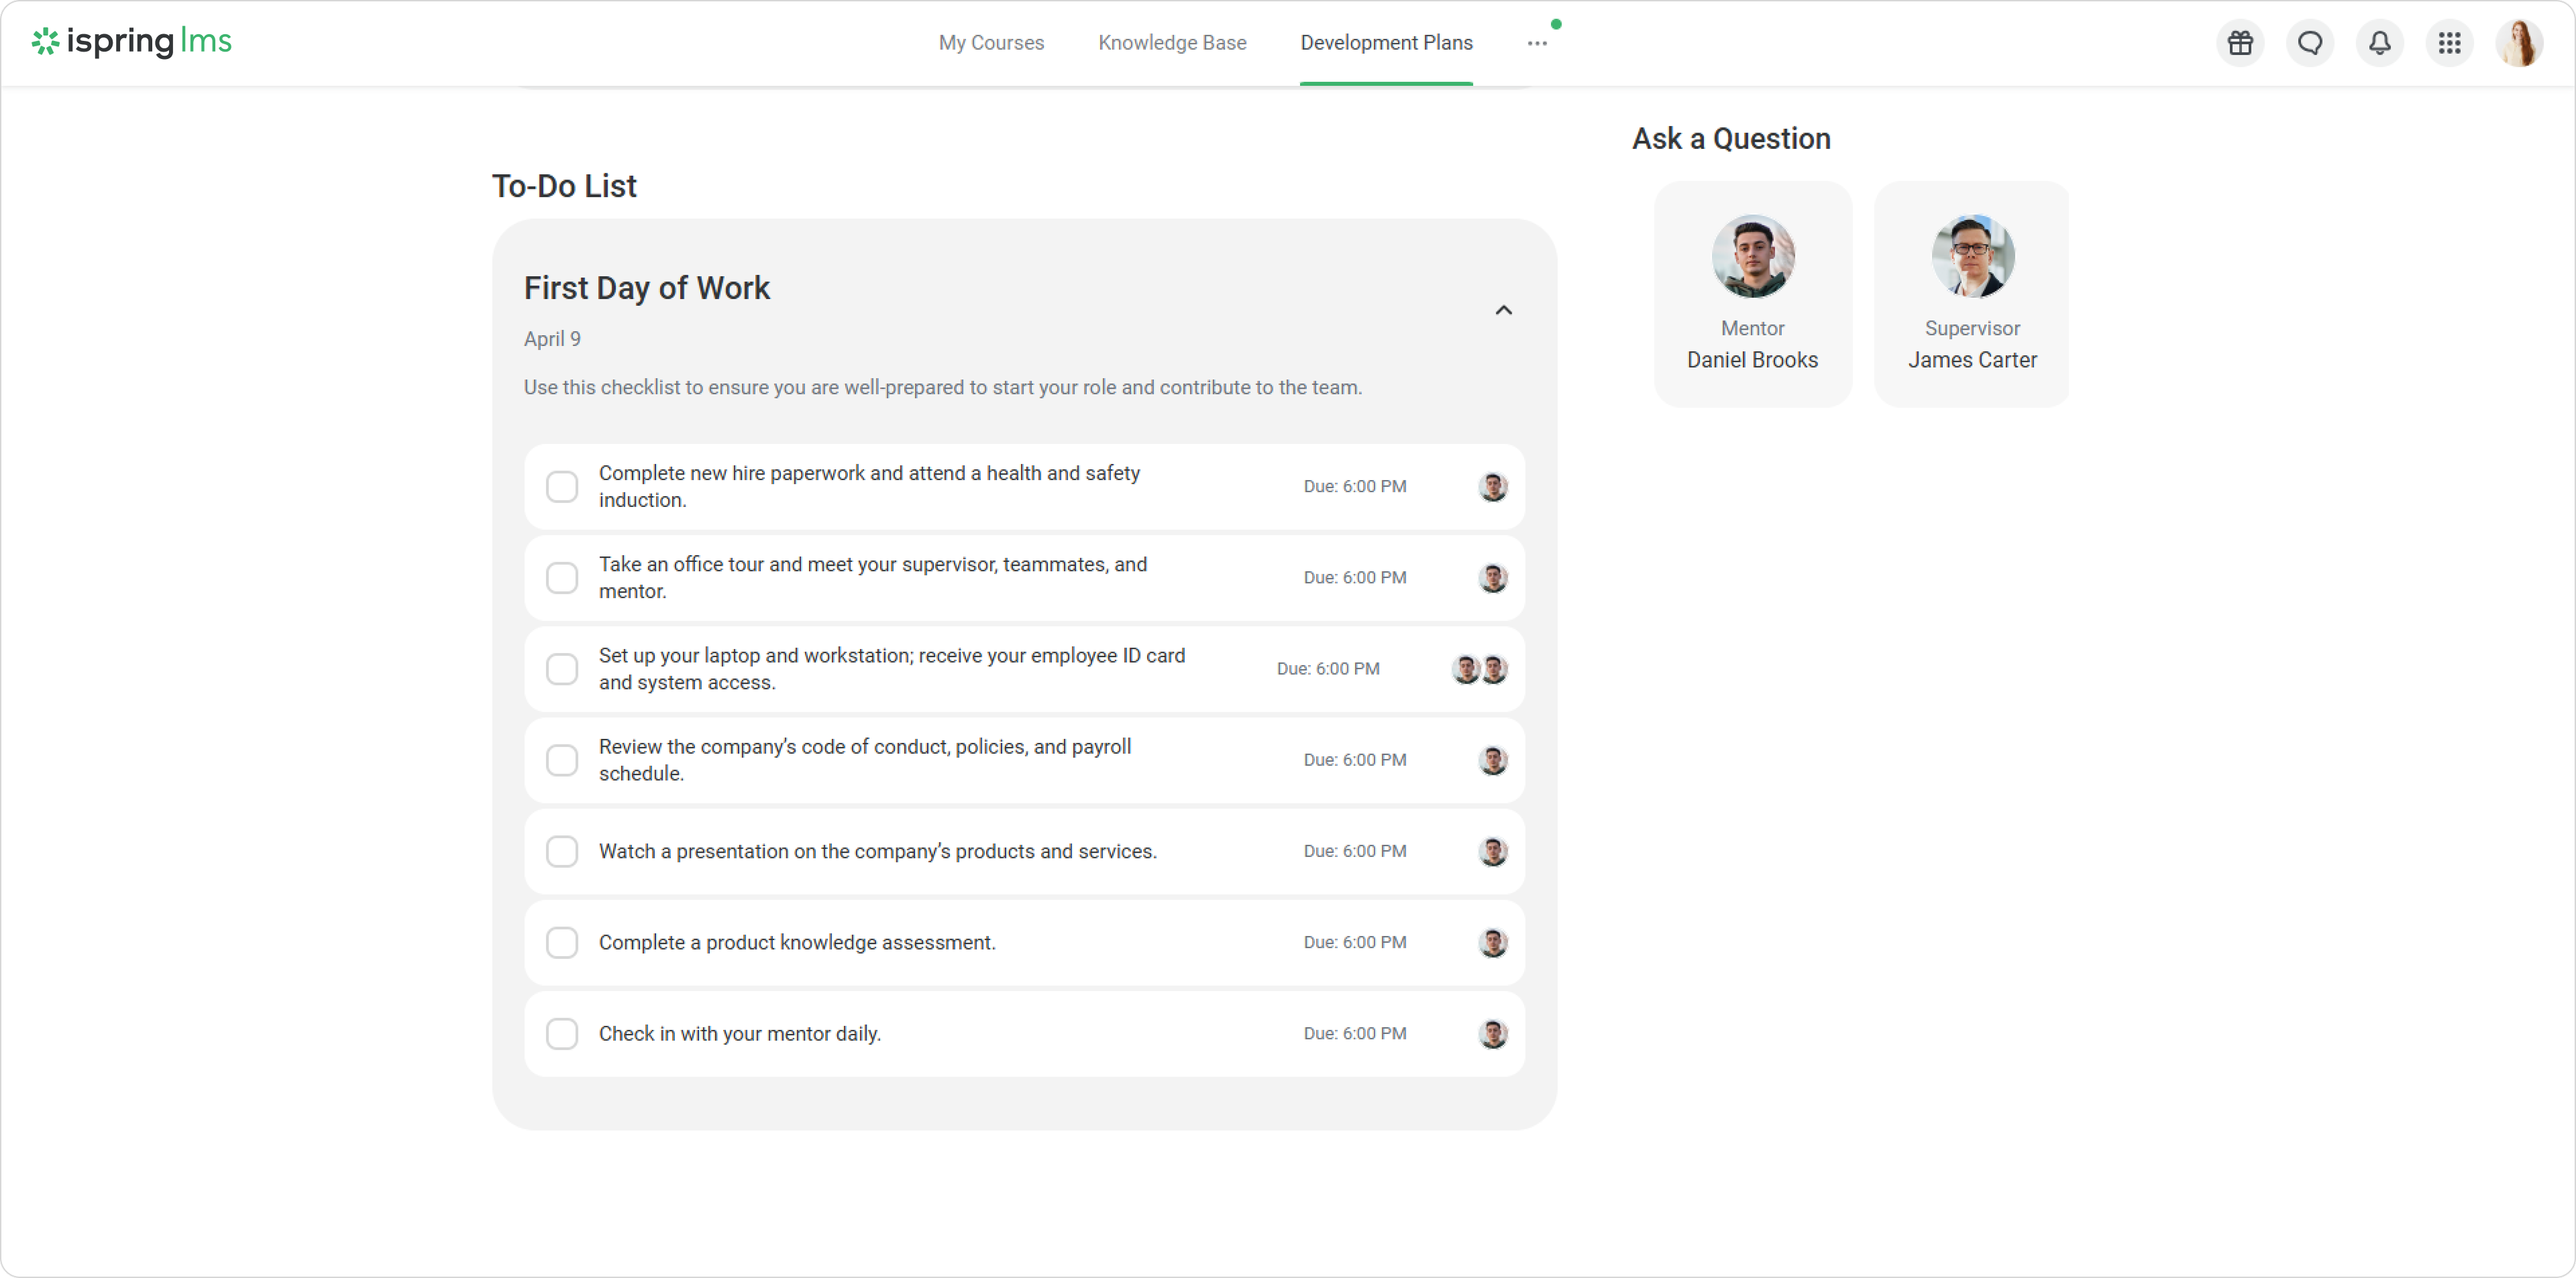
Task: Contact supervisor James Carter
Action: [1972, 294]
